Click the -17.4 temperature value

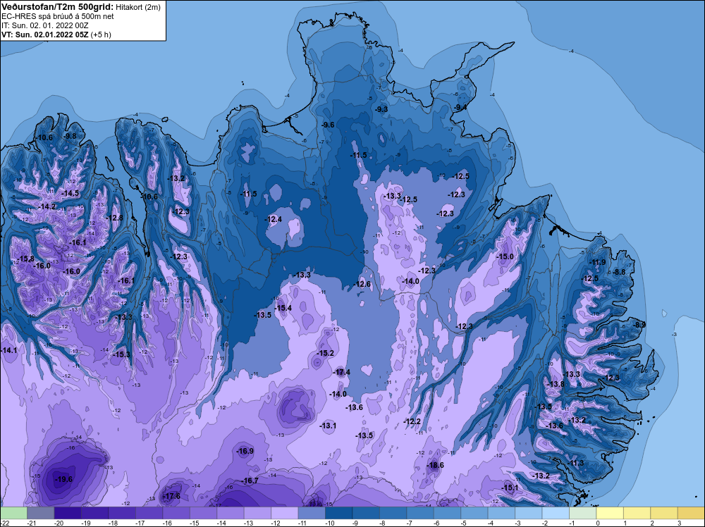coord(341,372)
